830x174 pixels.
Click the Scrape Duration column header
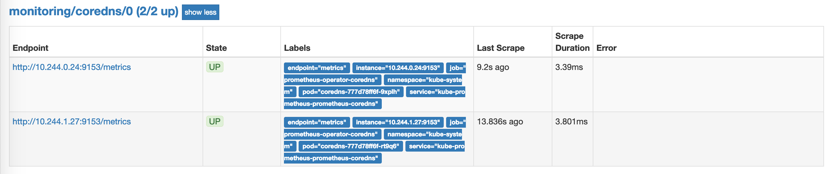tap(572, 42)
